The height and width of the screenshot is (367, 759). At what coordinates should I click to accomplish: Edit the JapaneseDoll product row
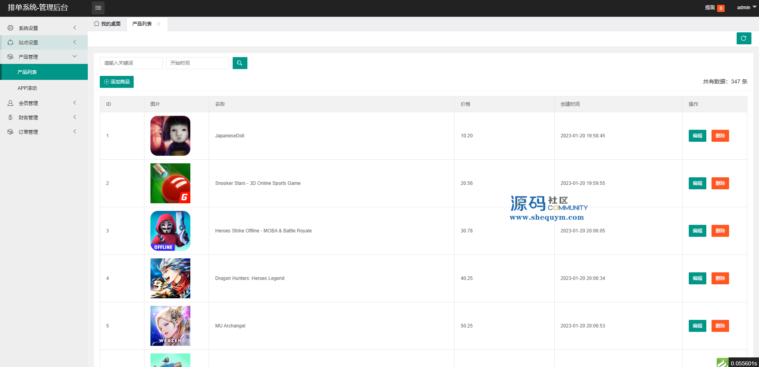(697, 136)
